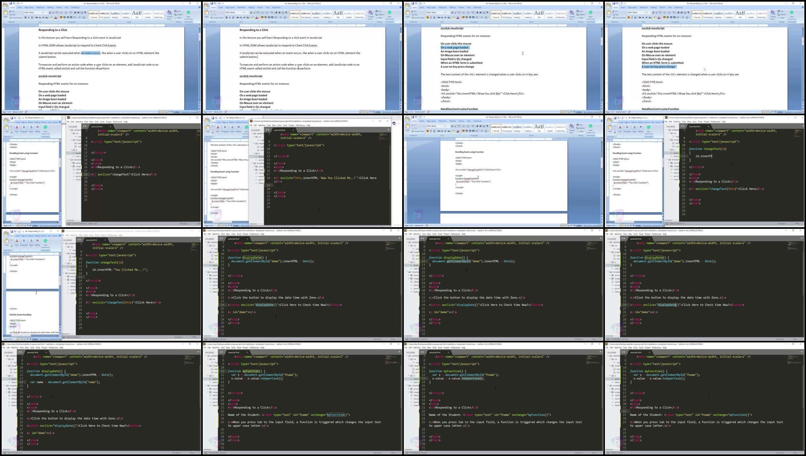Click proofing errors icon in maximized Word showing '</script>'
806x456 pixels.
(427, 226)
